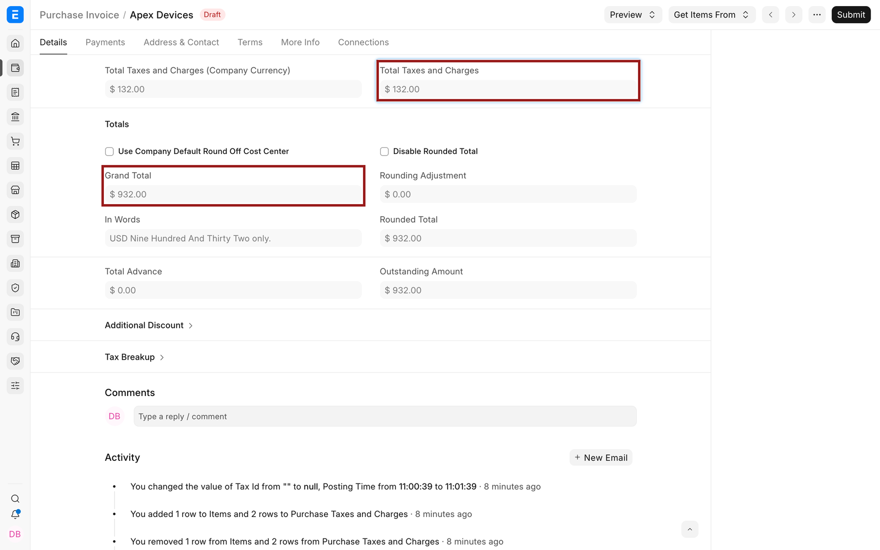Switch to the Details tab
Viewport: 880px width, 550px height.
(x=53, y=42)
